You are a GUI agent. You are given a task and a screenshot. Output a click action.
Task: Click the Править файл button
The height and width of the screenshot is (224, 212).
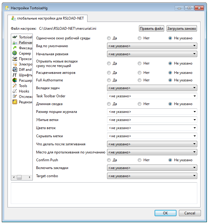click(152, 29)
